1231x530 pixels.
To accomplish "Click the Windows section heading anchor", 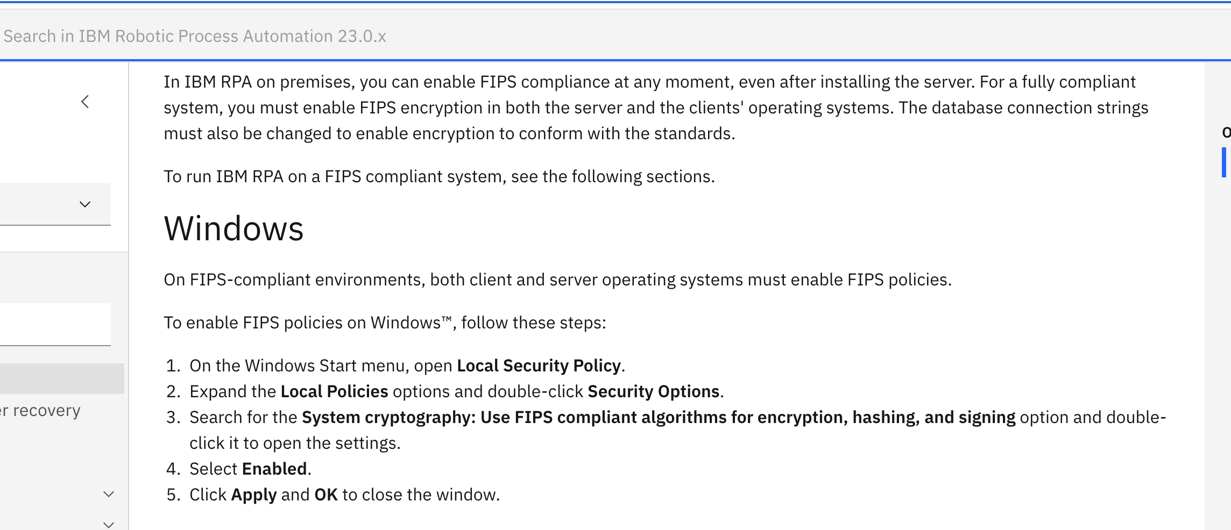I will (x=234, y=228).
